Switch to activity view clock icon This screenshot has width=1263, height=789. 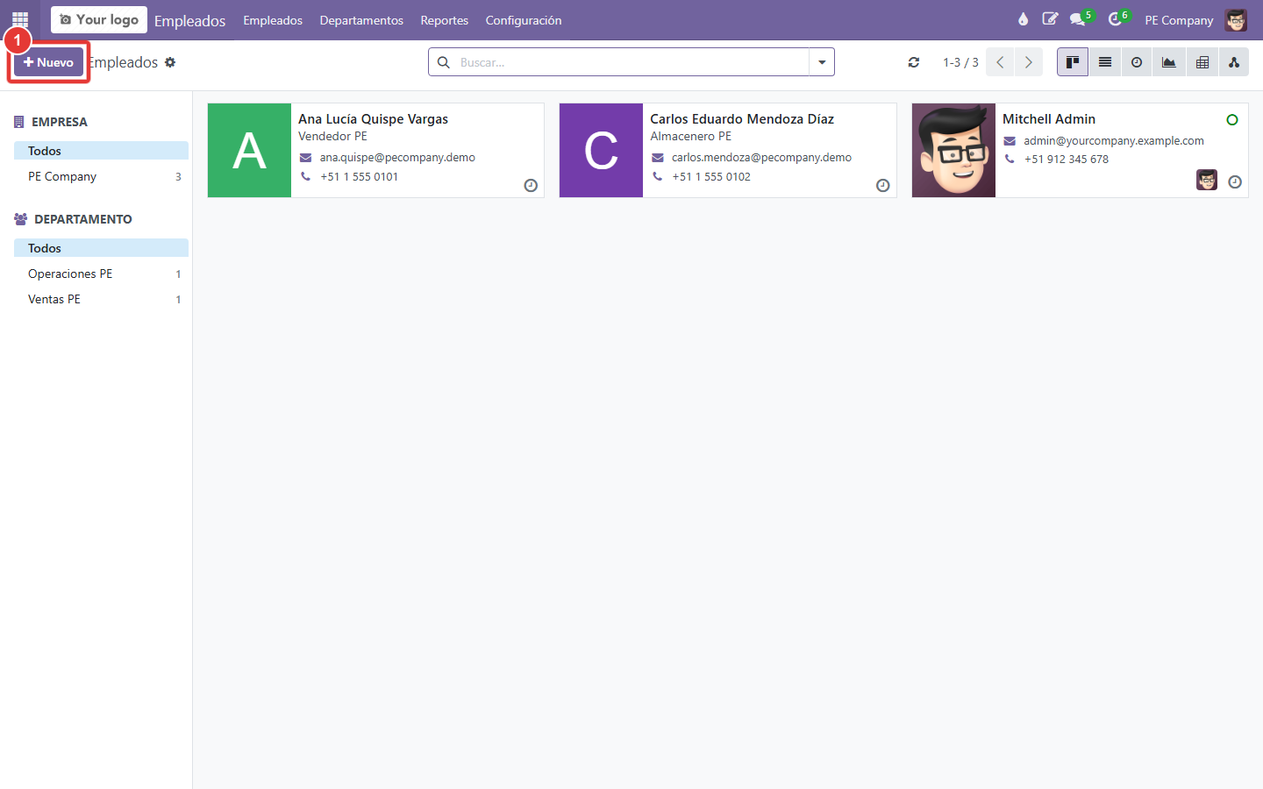(1137, 62)
